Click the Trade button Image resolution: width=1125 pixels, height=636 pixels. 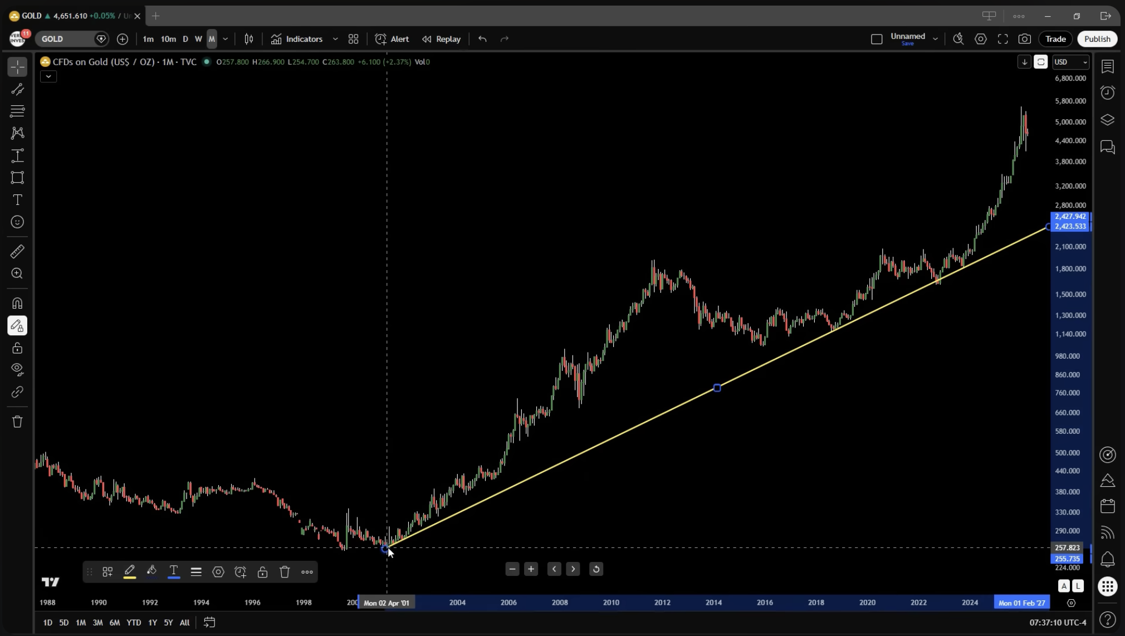pyautogui.click(x=1055, y=39)
